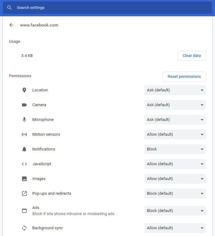Click the Location pin icon
The image size is (215, 236).
tap(24, 90)
